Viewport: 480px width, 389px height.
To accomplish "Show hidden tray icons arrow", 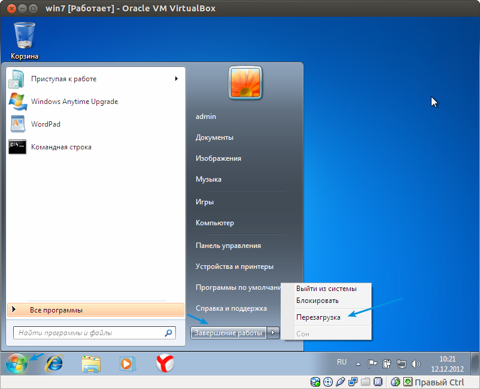I will coord(358,364).
